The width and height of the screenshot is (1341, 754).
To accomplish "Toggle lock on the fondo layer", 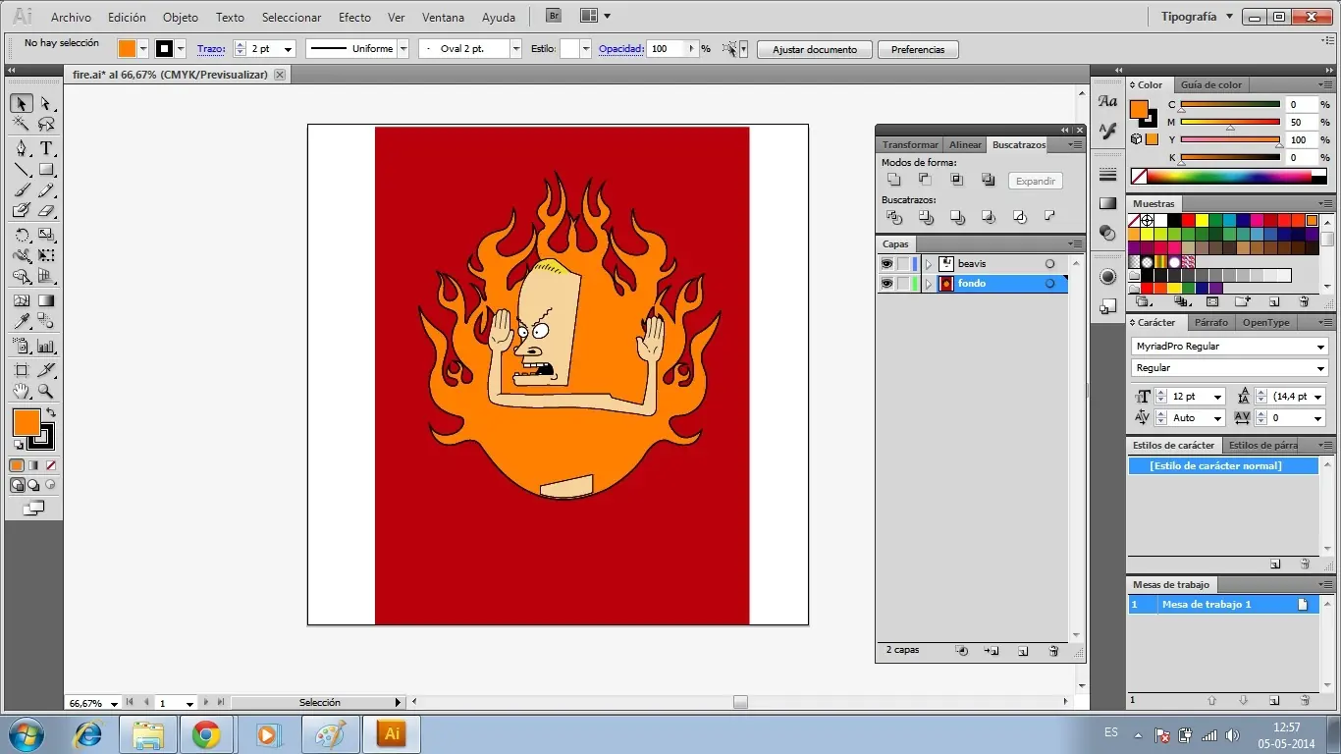I will point(902,284).
